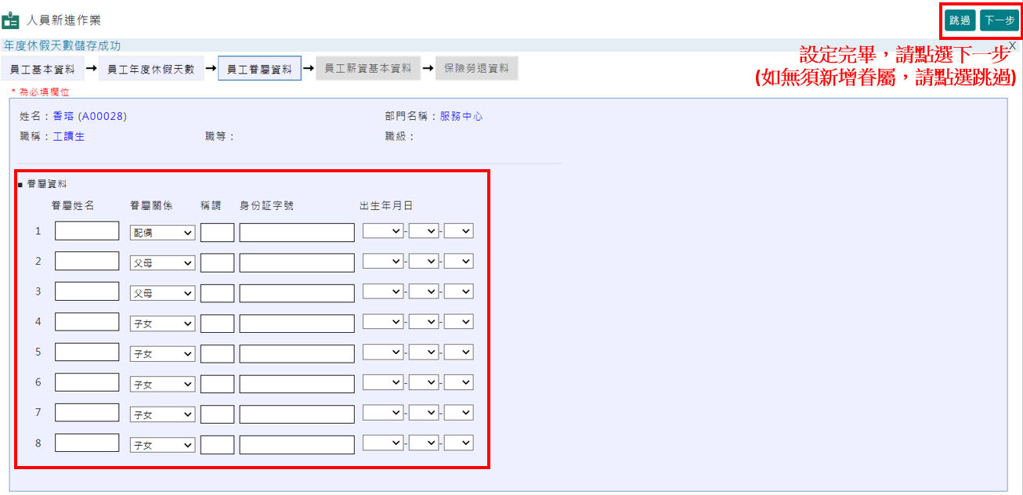Switch to the 員工基本資料 tab
Viewport: 1023px width, 495px height.
click(44, 68)
